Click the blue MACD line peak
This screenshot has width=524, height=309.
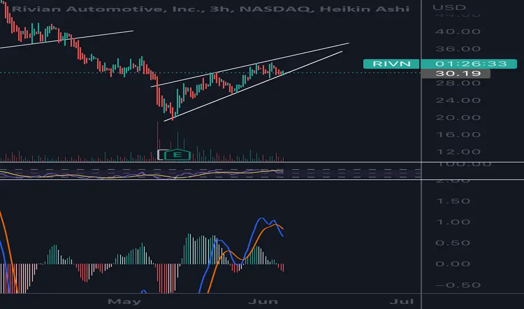pyautogui.click(x=261, y=219)
